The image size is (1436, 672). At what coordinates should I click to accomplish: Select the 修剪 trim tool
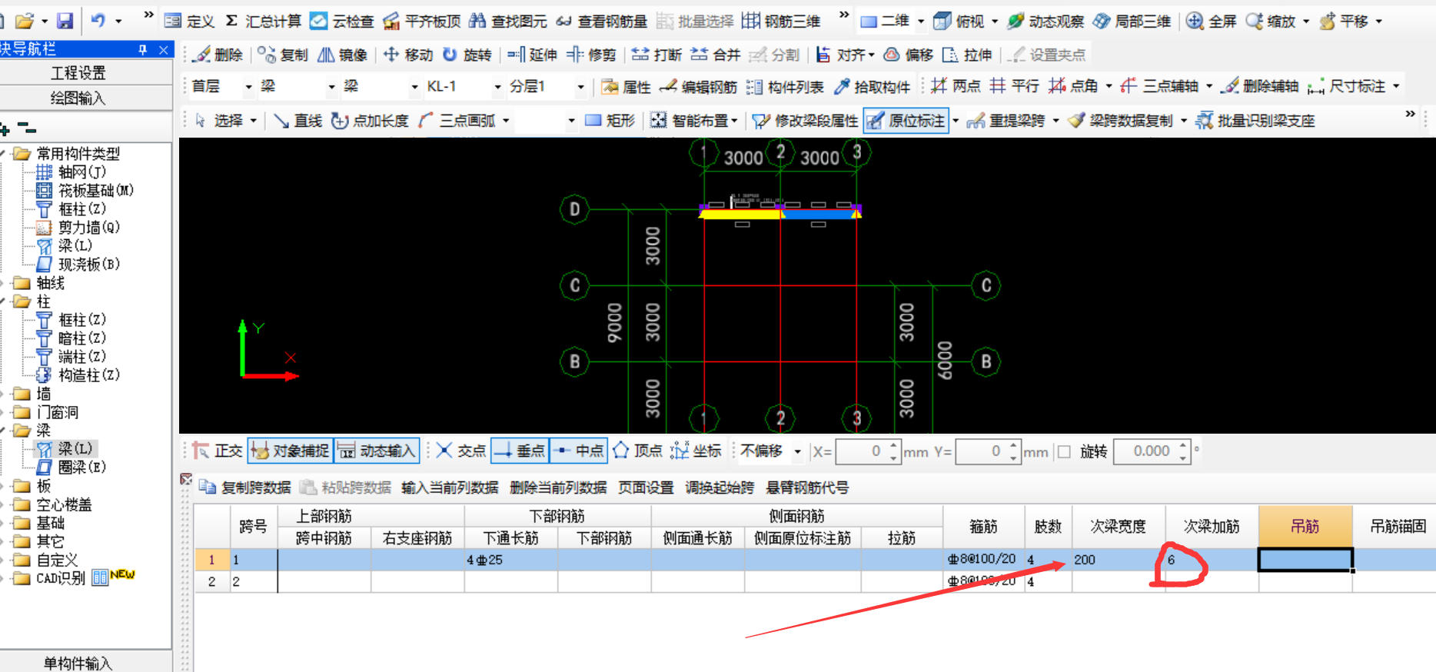[591, 55]
